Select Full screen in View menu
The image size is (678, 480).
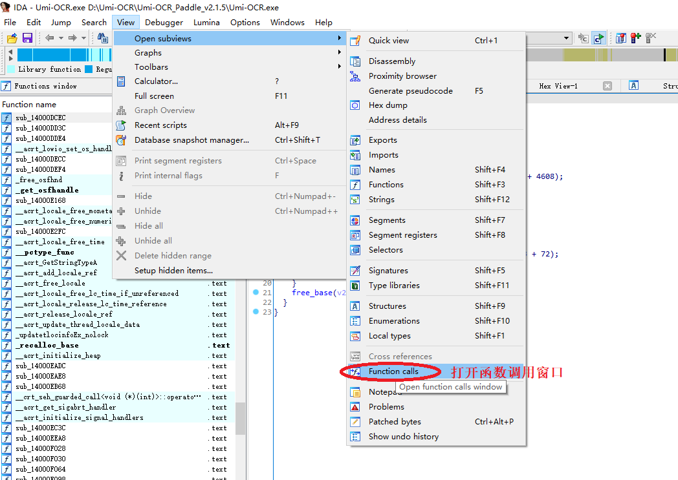point(229,96)
